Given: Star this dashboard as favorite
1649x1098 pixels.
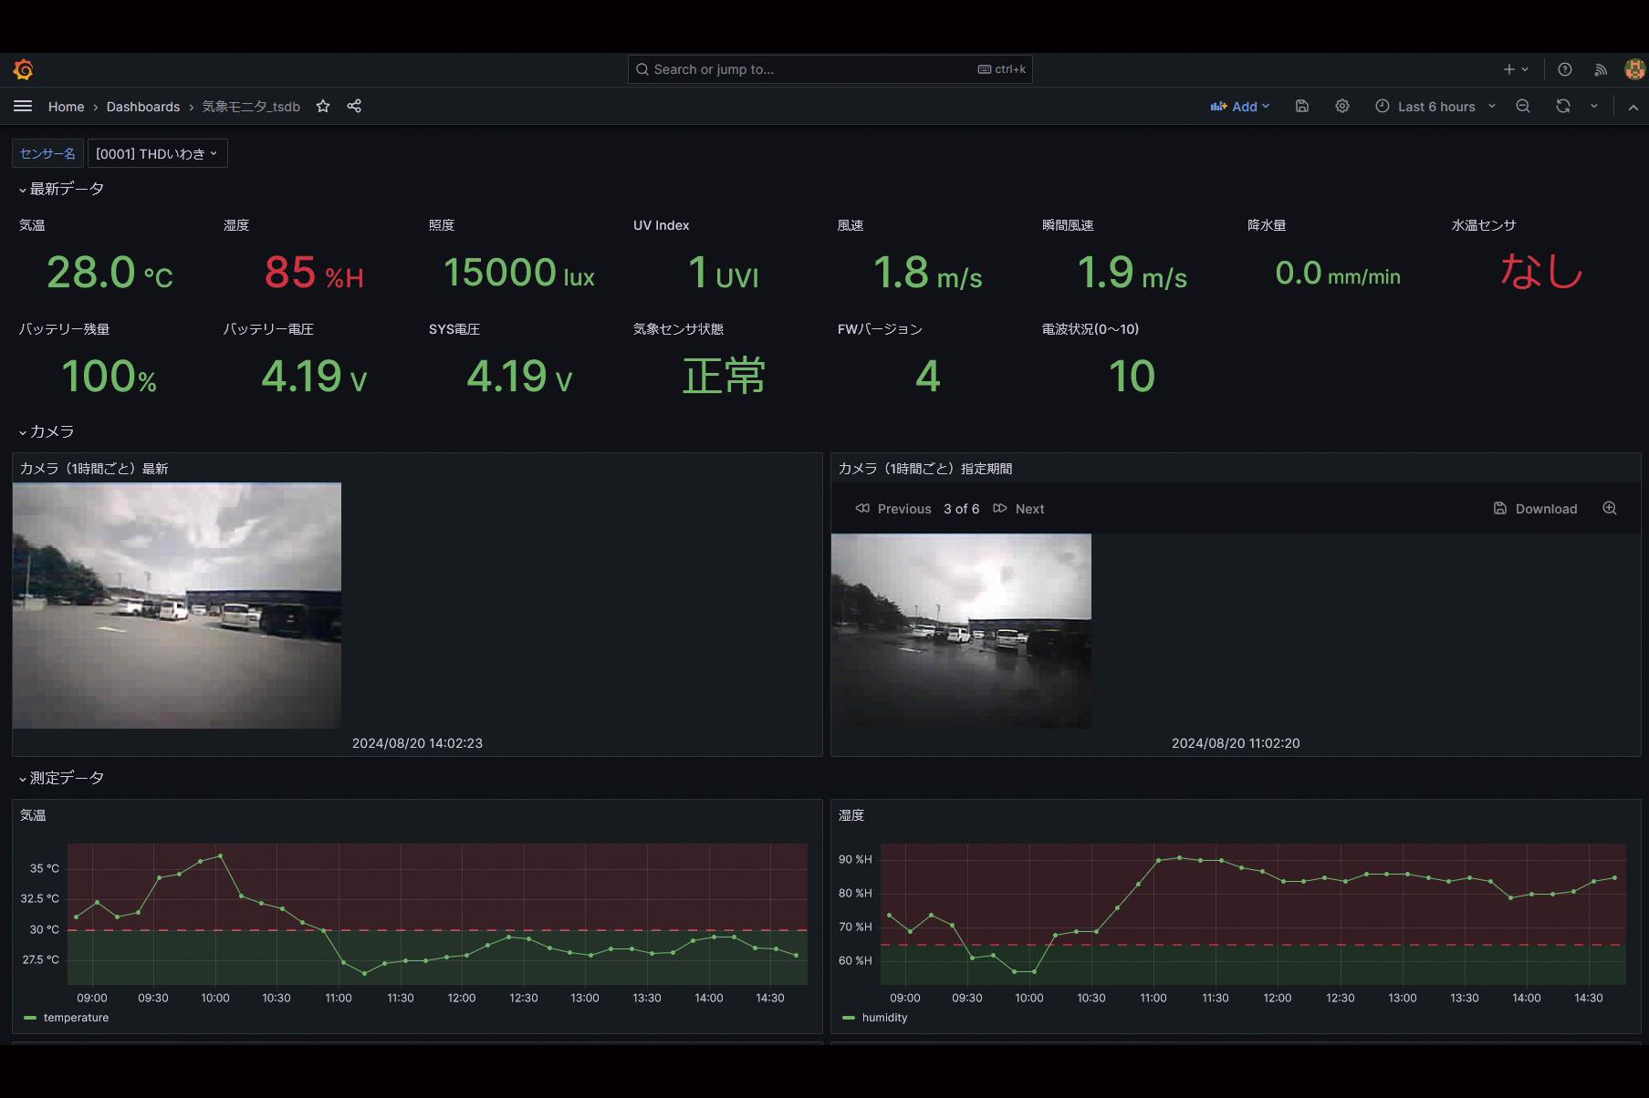Looking at the screenshot, I should click(323, 107).
